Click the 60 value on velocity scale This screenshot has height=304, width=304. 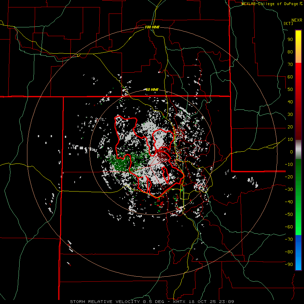[x=290, y=77]
